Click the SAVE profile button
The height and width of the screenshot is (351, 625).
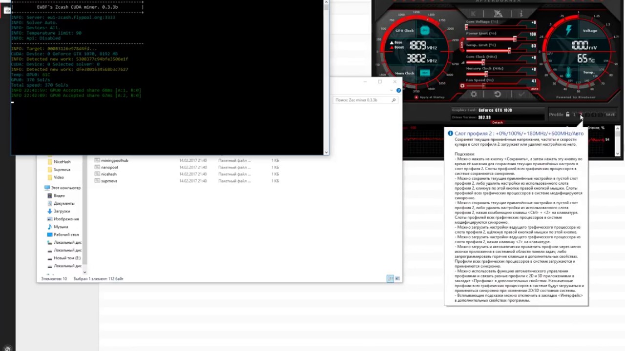tap(610, 115)
